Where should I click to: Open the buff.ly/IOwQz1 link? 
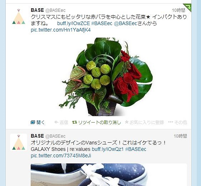[107, 149]
